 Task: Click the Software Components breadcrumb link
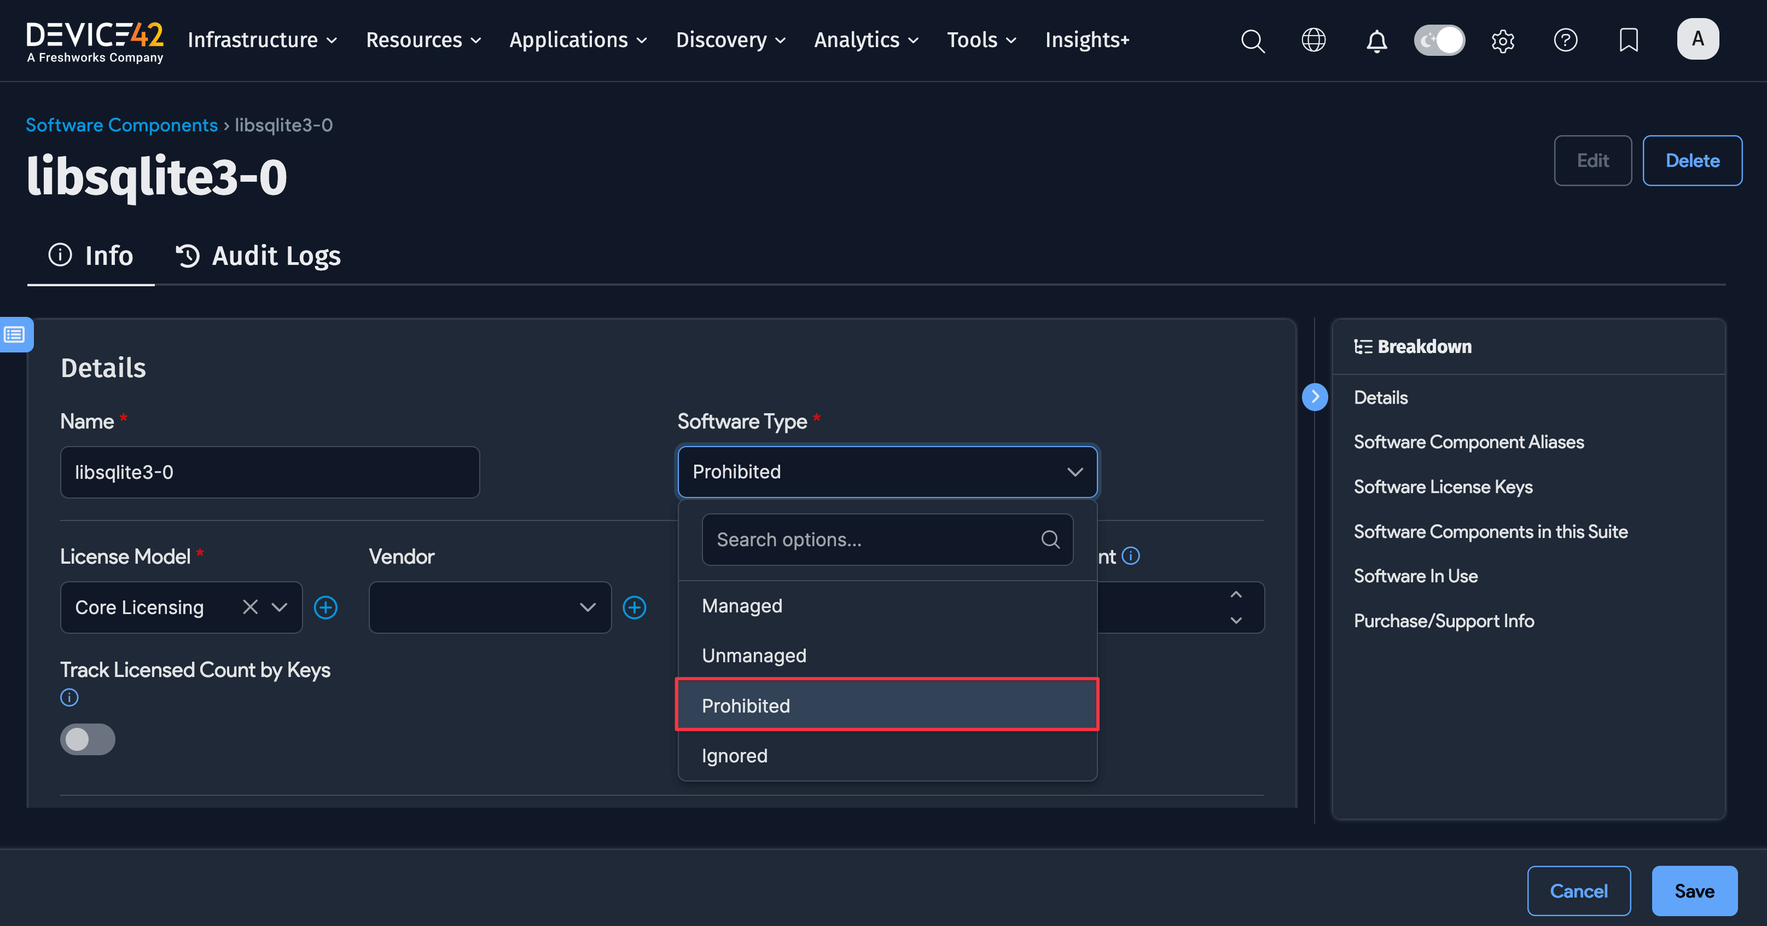[121, 125]
